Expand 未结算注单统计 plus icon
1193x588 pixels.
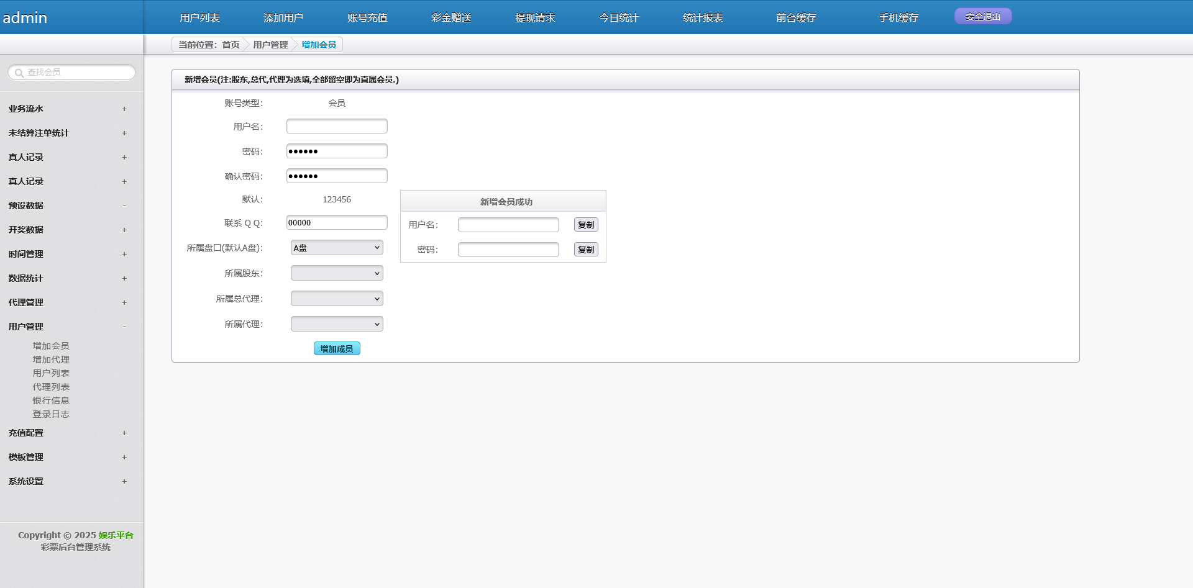(124, 133)
